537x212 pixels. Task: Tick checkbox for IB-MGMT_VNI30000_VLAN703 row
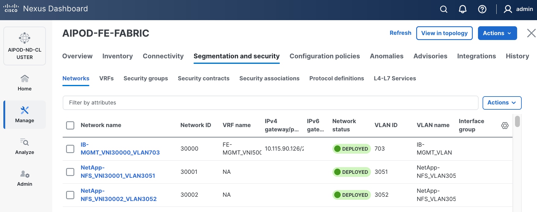point(70,149)
